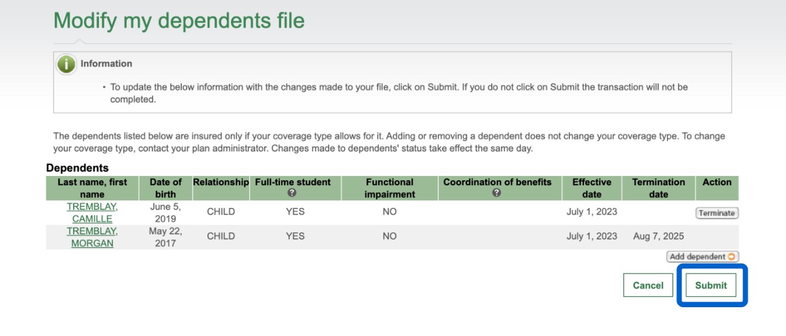Viewport: 786px width, 336px height.
Task: Select the Last name, first name column header
Action: point(92,188)
